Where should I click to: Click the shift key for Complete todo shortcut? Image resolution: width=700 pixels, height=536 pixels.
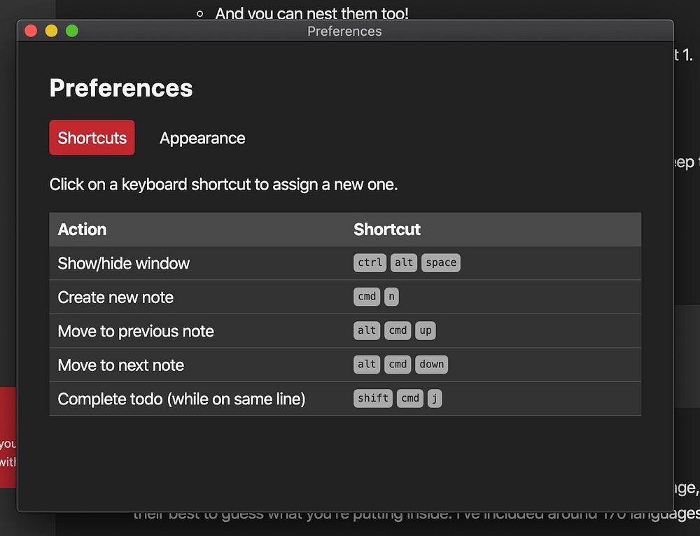pos(373,399)
